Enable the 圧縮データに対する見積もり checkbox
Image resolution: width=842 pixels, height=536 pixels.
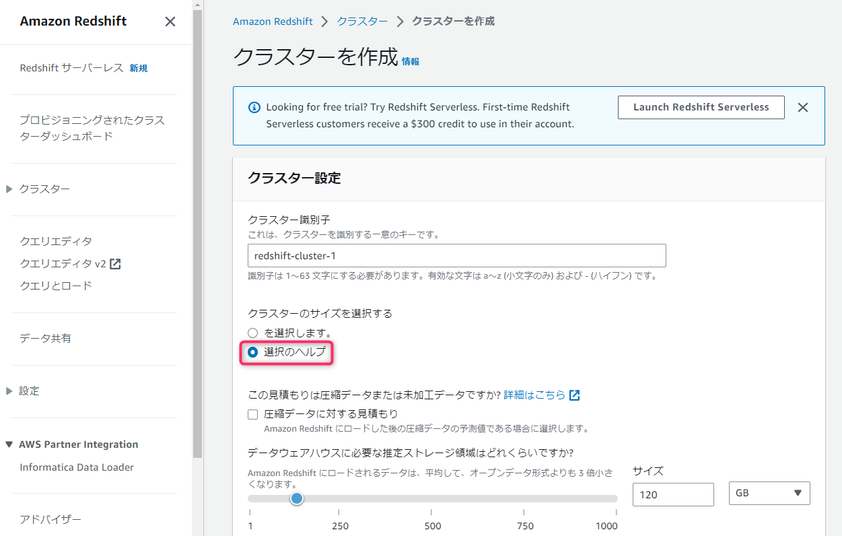252,414
